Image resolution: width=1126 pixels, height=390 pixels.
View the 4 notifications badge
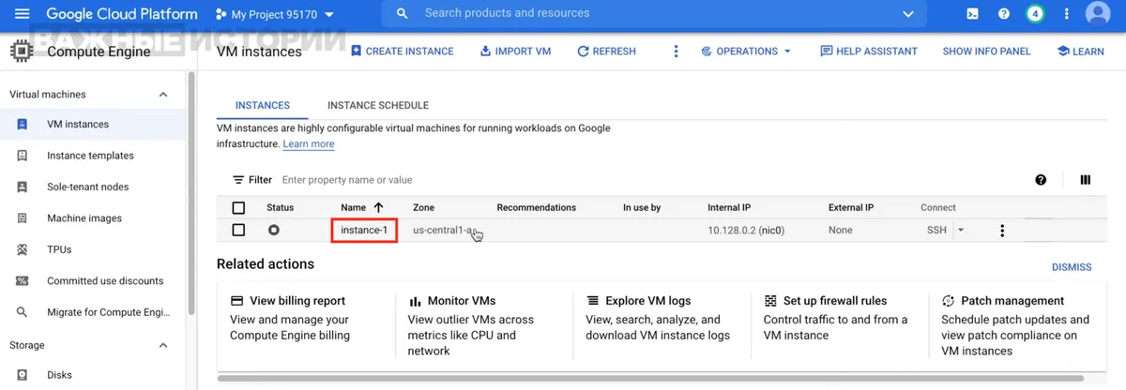1035,14
